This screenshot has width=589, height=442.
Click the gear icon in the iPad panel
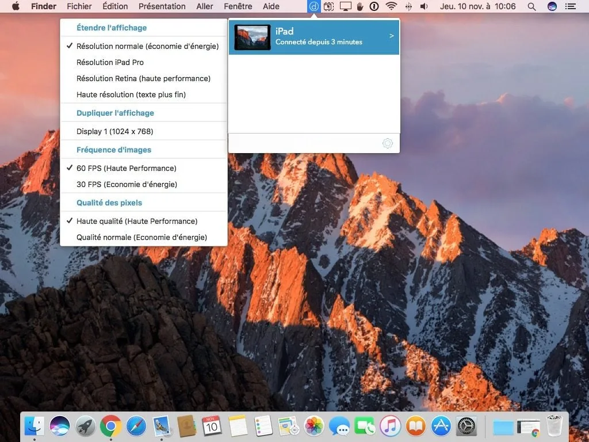pyautogui.click(x=387, y=143)
